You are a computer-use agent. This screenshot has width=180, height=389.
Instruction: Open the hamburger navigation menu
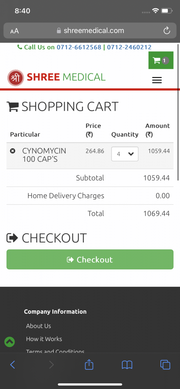pyautogui.click(x=157, y=80)
